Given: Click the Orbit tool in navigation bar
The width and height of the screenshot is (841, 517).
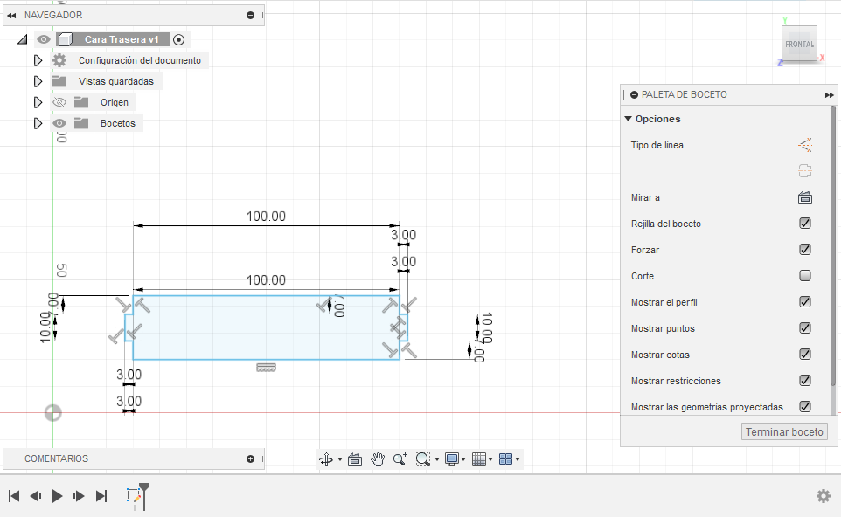Looking at the screenshot, I should tap(326, 459).
